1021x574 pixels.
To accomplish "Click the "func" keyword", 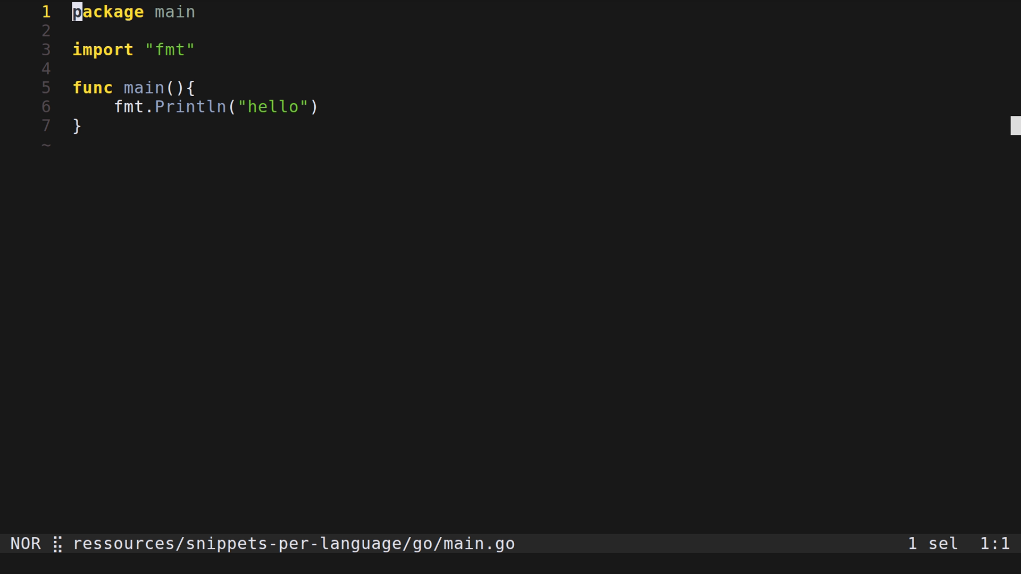I will [93, 88].
